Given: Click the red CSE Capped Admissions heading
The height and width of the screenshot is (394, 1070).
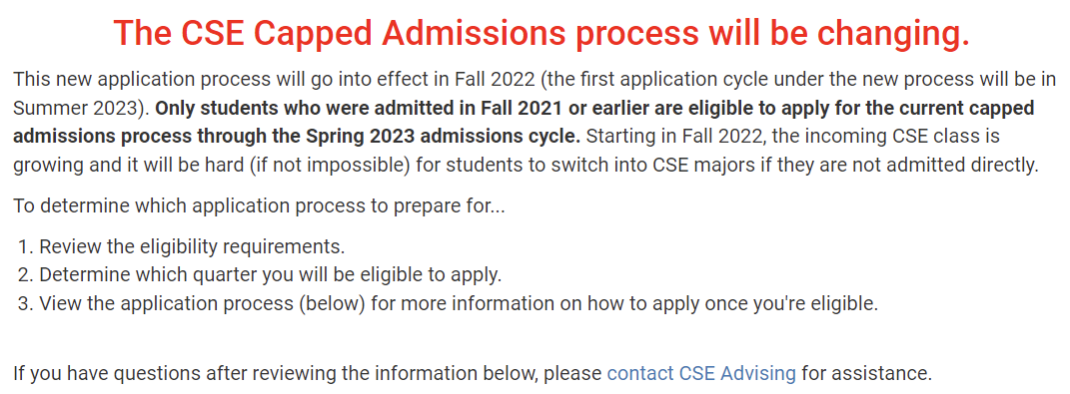Looking at the screenshot, I should [541, 33].
